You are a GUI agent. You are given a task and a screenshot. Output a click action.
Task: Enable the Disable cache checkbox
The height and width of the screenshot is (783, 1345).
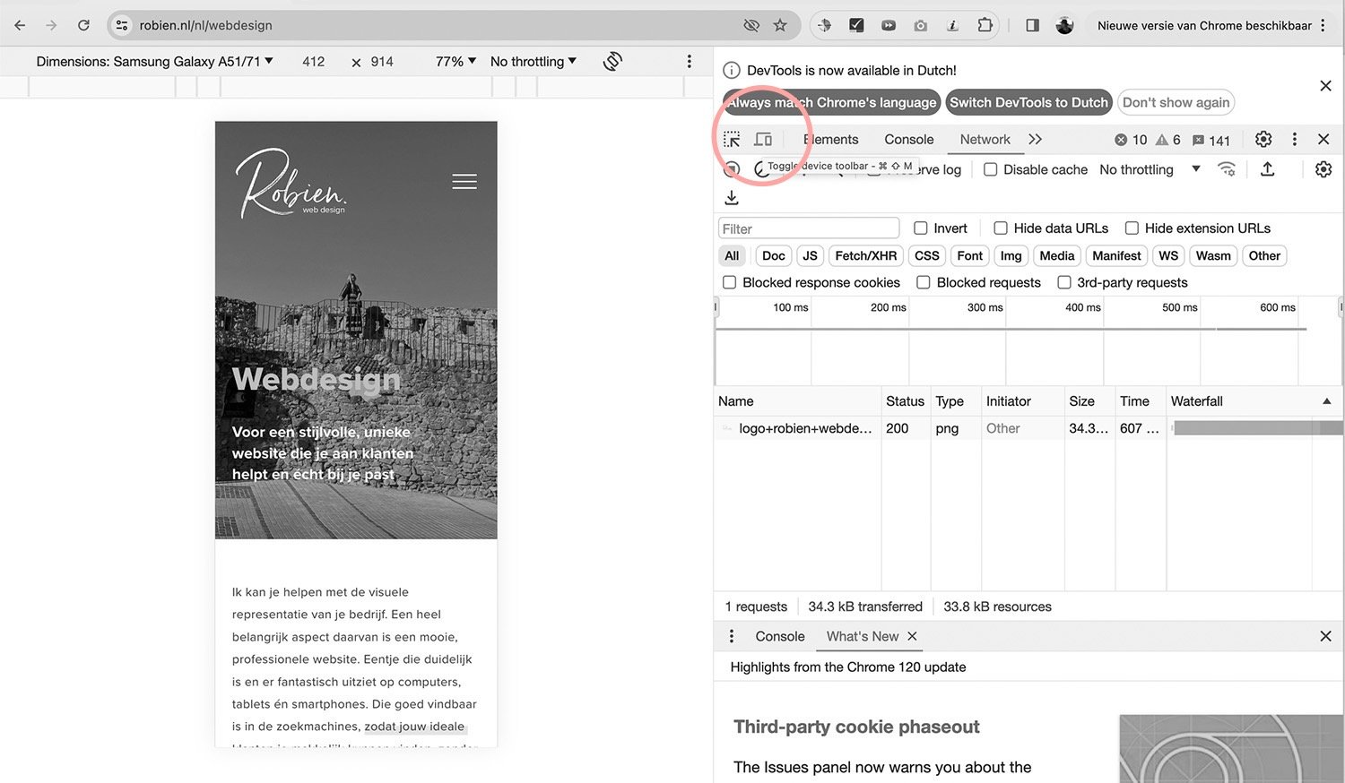pos(990,169)
